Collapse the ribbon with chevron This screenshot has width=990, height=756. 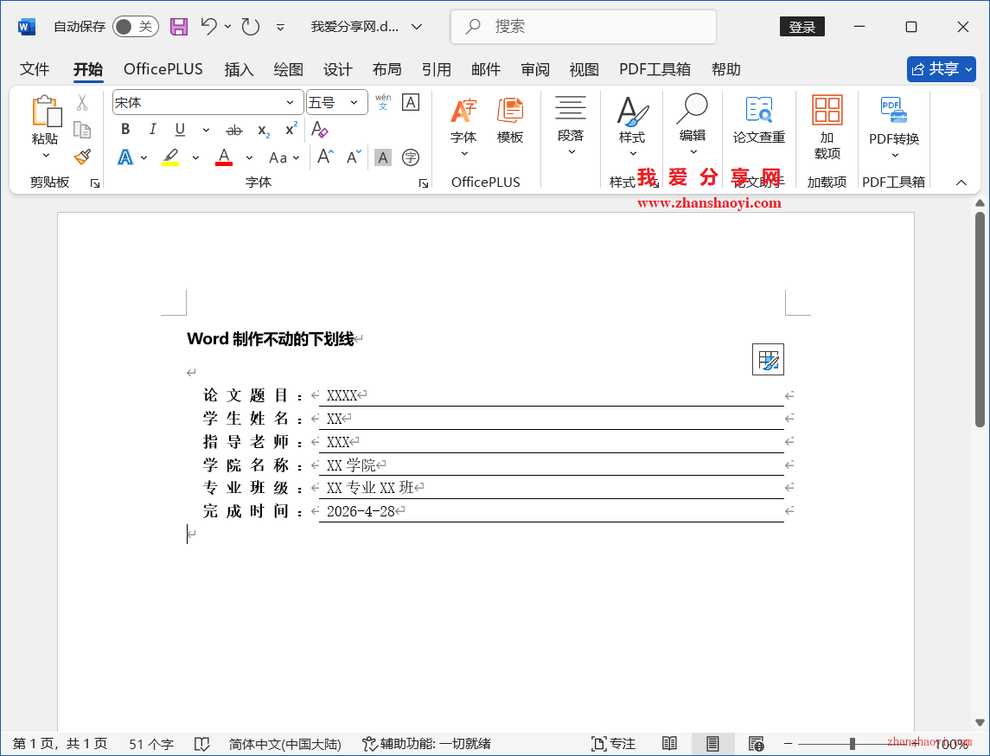(961, 183)
